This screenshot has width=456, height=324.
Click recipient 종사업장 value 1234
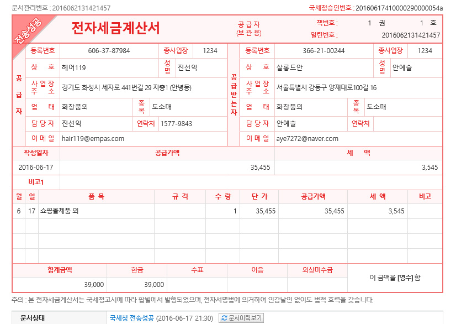pyautogui.click(x=425, y=51)
